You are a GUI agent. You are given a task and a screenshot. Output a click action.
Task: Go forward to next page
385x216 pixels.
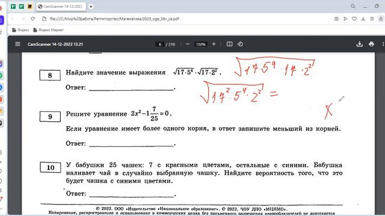pyautogui.click(x=23, y=19)
